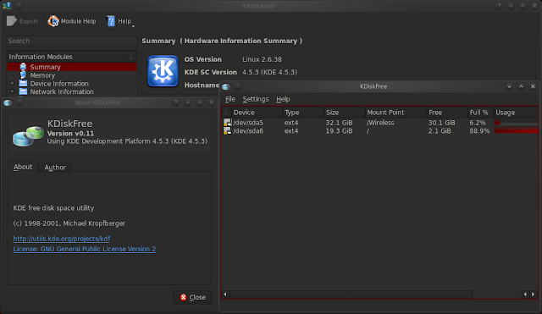
Task: Sort KDiskFree list by Usage column
Action: (516, 113)
